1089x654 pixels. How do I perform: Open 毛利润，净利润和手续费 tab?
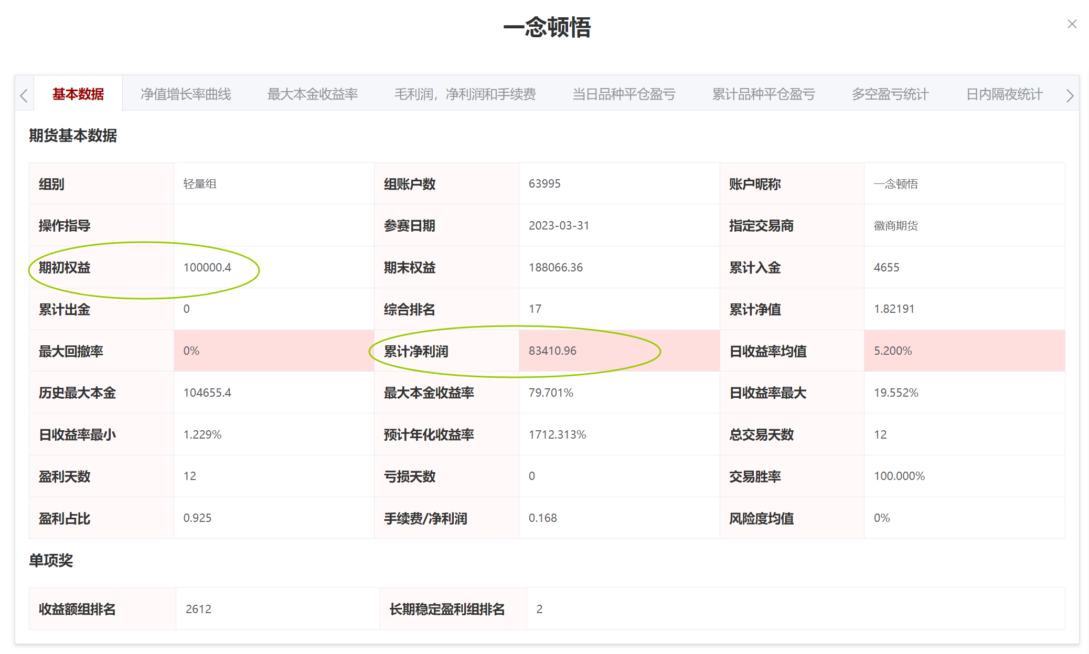465,94
